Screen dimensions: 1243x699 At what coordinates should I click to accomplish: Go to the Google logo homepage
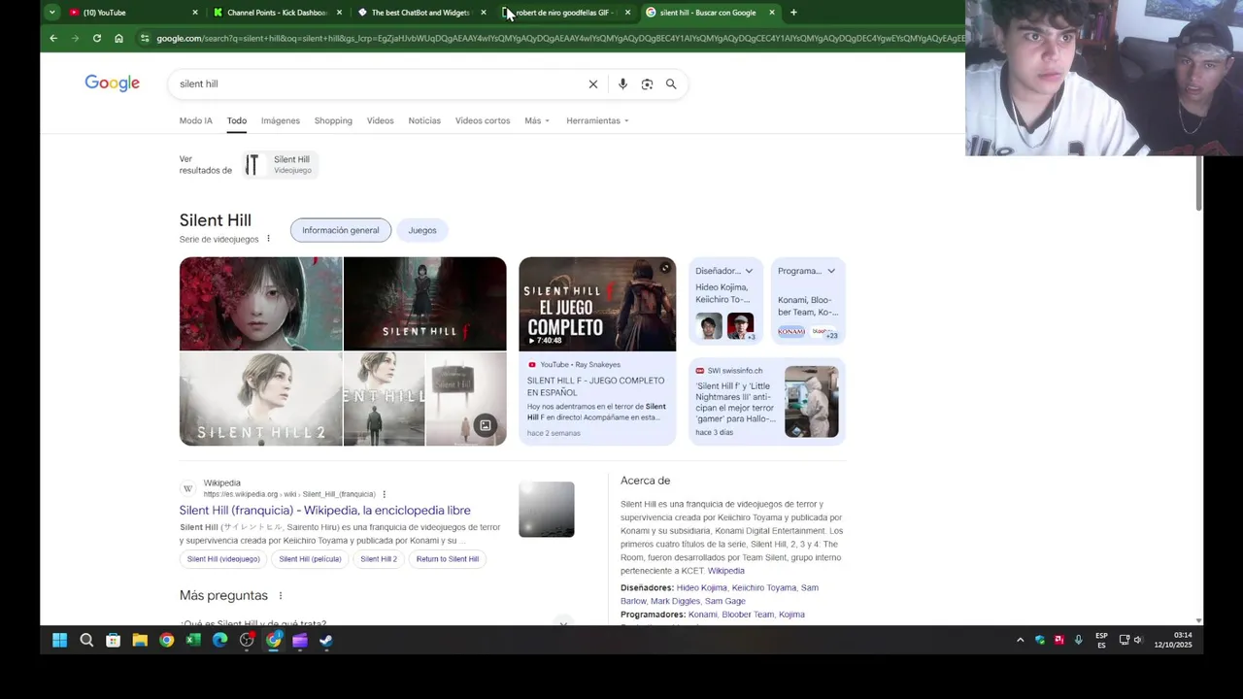coord(112,83)
